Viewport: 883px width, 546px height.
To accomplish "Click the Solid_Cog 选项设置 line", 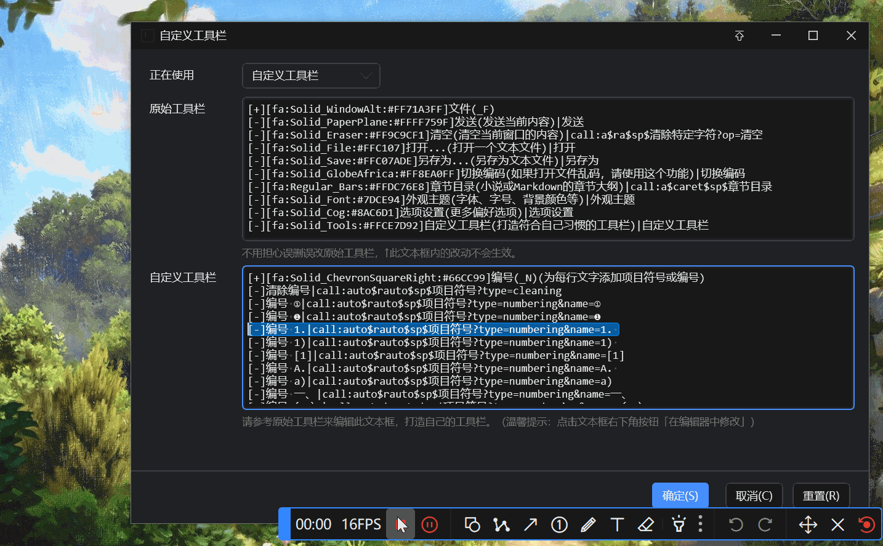I will [x=410, y=212].
